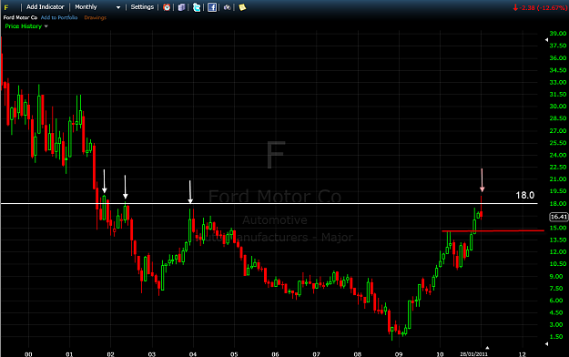Click the 05 year label on x-axis
569x357 pixels.
point(234,354)
